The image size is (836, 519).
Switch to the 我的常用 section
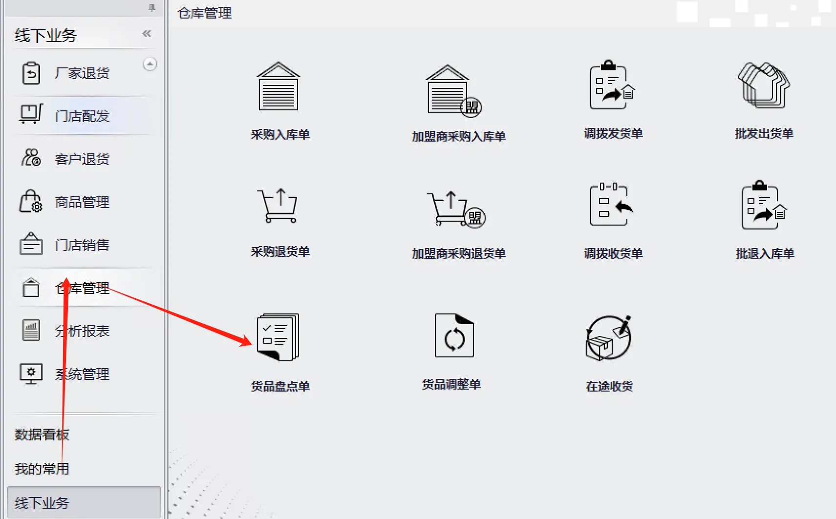click(42, 469)
